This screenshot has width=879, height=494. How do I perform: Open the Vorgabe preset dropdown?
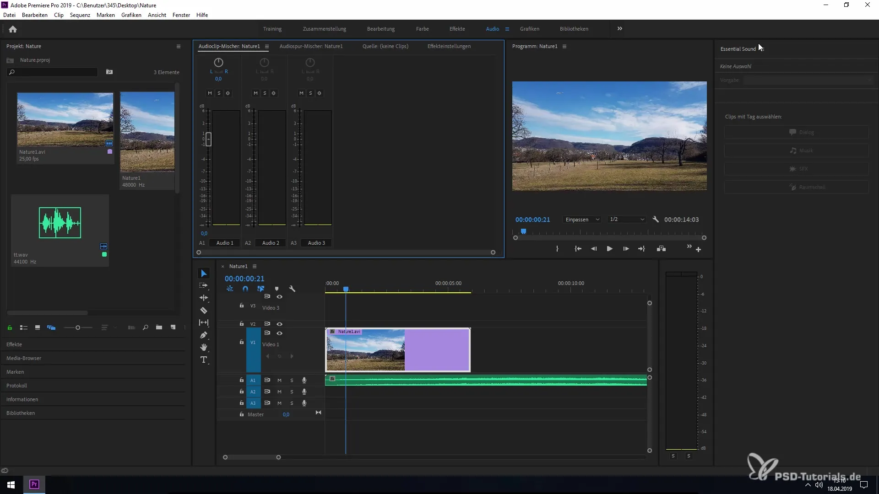[x=808, y=80]
